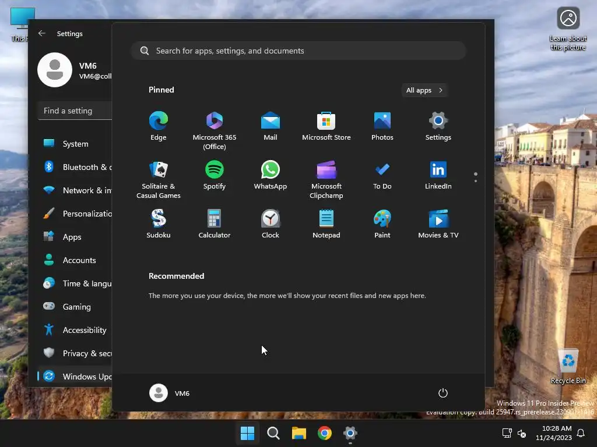Open Spotify from pinned apps
The image size is (597, 447).
[215, 175]
